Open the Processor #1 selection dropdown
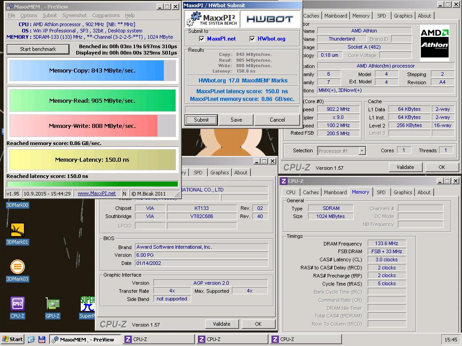This screenshot has height=346, width=462. (362, 151)
